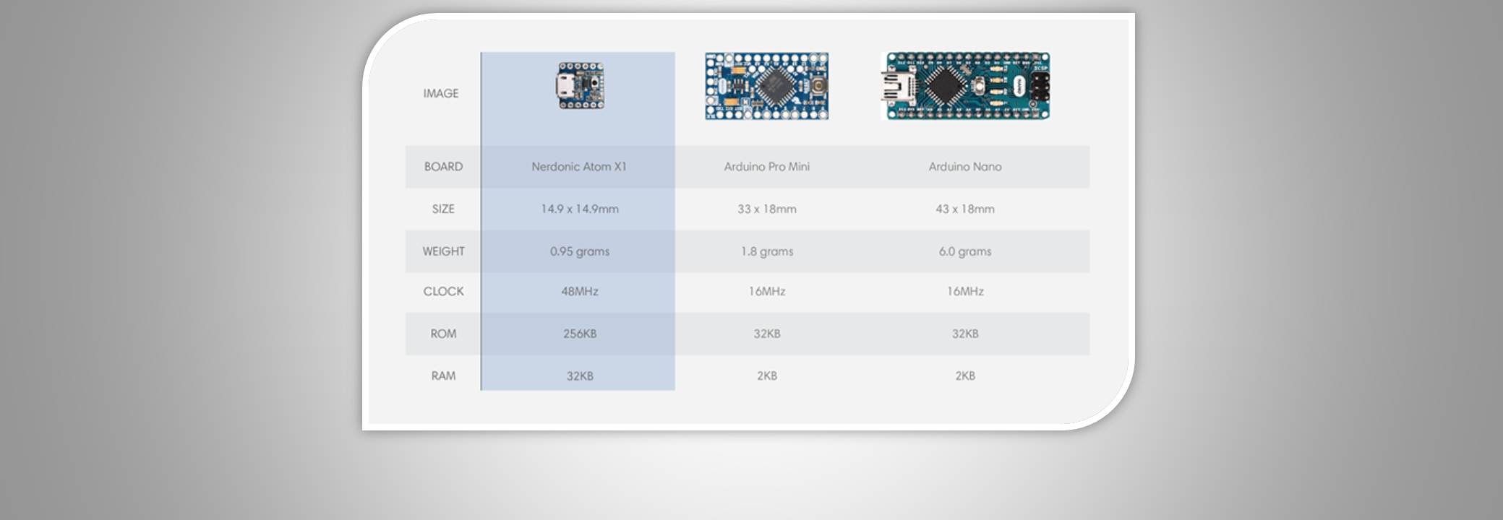Click the 16MHz cell for Arduino Nano
This screenshot has height=520, width=1503.
point(965,291)
